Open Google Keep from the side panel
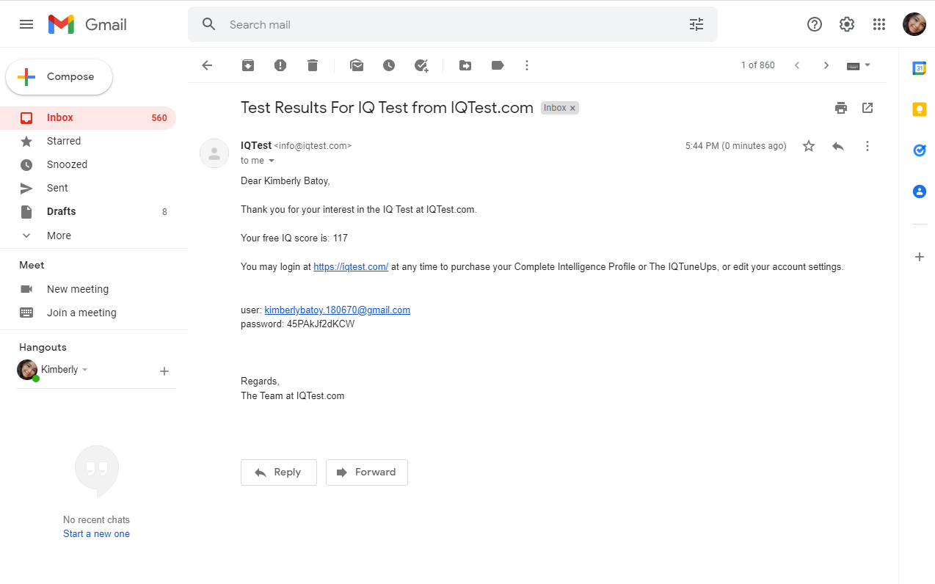This screenshot has height=584, width=935. pos(919,109)
